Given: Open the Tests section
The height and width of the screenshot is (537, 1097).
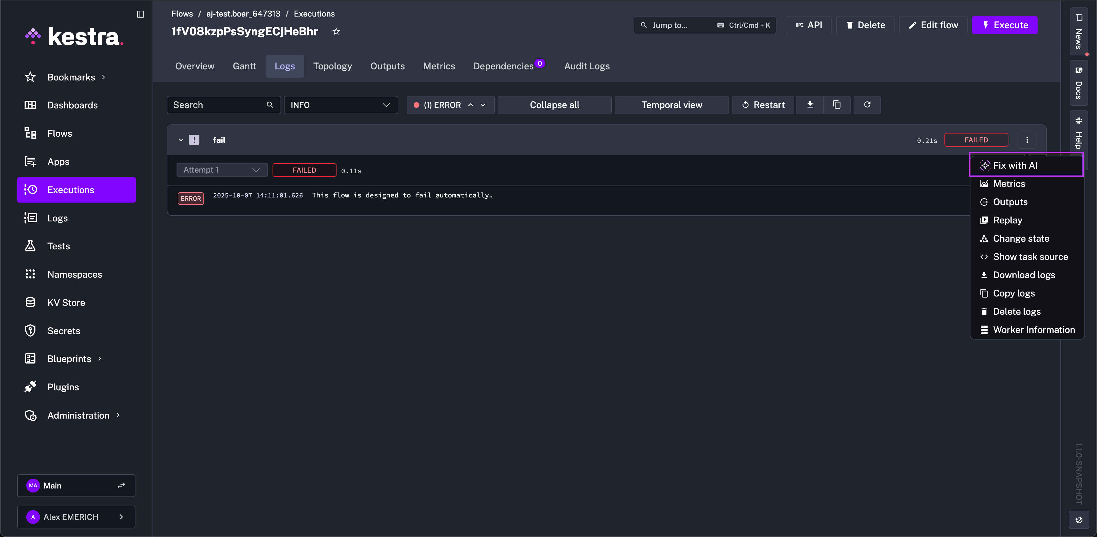Looking at the screenshot, I should (x=58, y=246).
